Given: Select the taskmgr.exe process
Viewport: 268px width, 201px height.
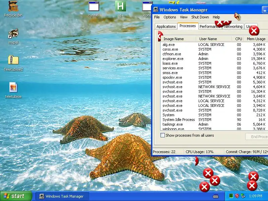Looking at the screenshot, I should 214,124.
